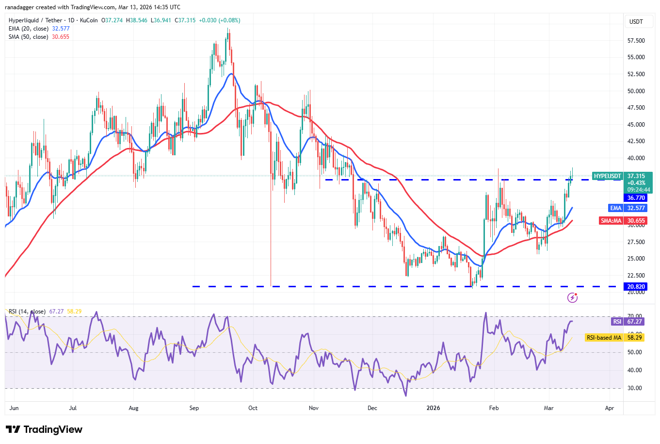Click the 20.820 support price label
This screenshot has height=444, width=660.
pos(635,286)
